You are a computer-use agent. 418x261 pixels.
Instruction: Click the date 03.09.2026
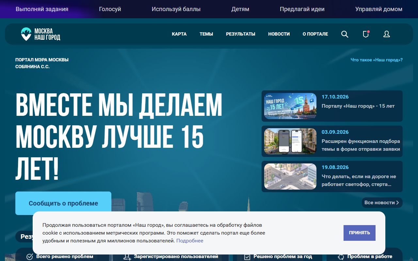(335, 132)
